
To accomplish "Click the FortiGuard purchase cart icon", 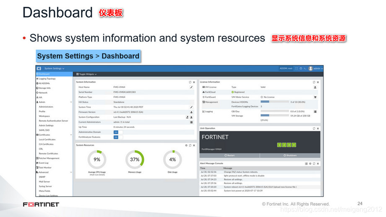I will 315,97.
